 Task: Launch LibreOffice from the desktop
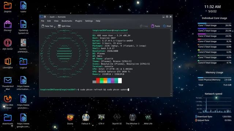coord(8,61)
